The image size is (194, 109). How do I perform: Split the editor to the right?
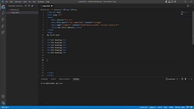coord(188,6)
